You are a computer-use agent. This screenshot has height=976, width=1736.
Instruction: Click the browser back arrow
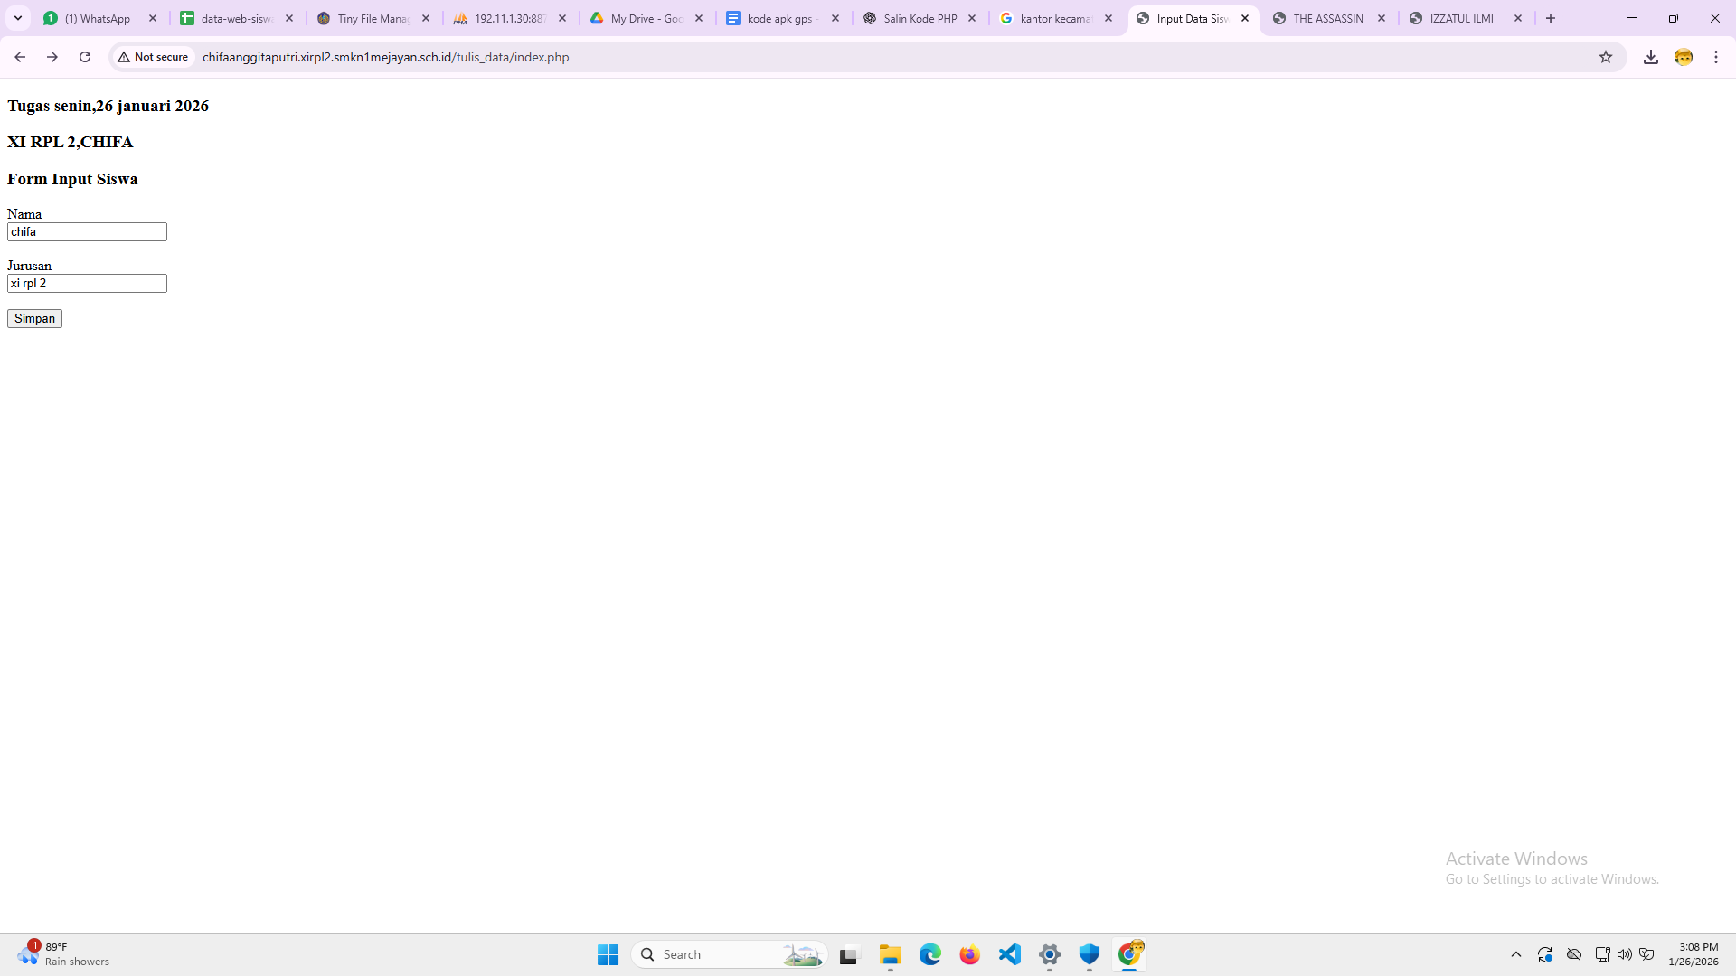20,57
